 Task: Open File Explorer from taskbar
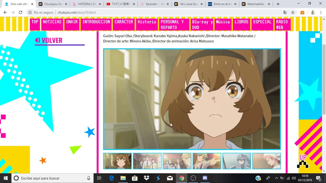pos(123,178)
